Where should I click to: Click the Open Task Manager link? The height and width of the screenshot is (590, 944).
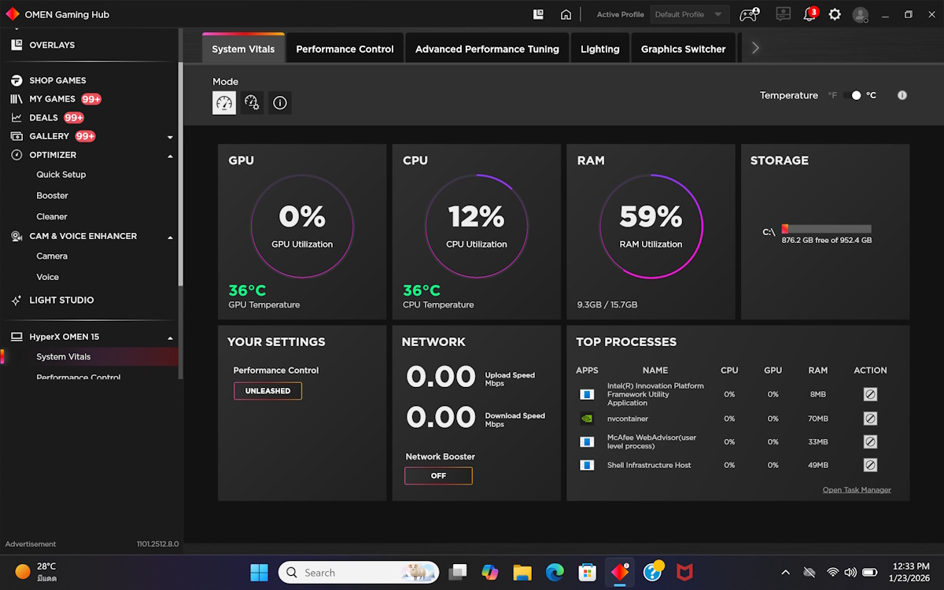click(857, 490)
